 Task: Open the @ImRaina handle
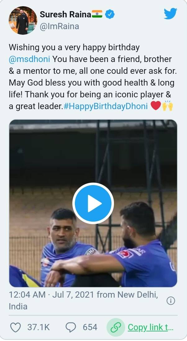click(59, 27)
